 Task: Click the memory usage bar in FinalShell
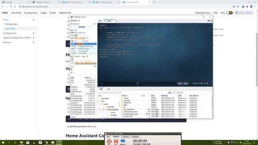(81, 38)
